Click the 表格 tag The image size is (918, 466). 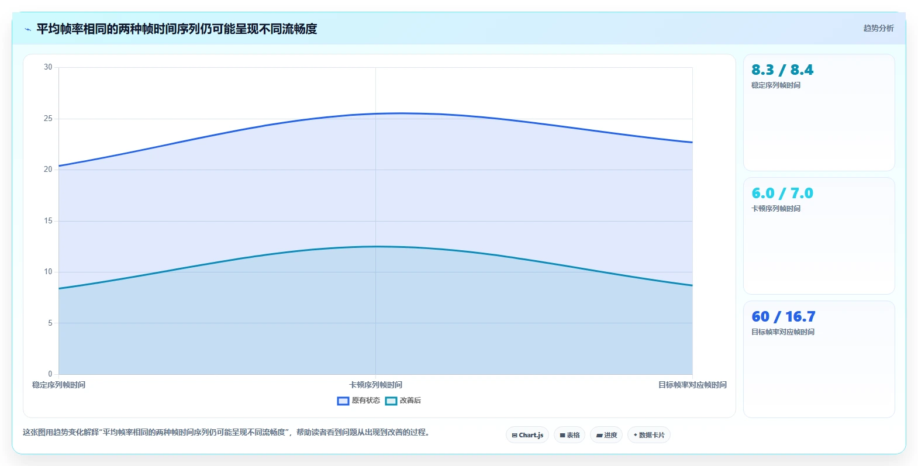(570, 435)
